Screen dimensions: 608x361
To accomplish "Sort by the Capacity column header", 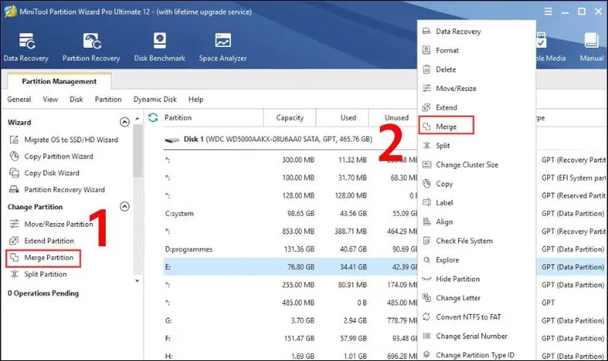I will pyautogui.click(x=290, y=118).
